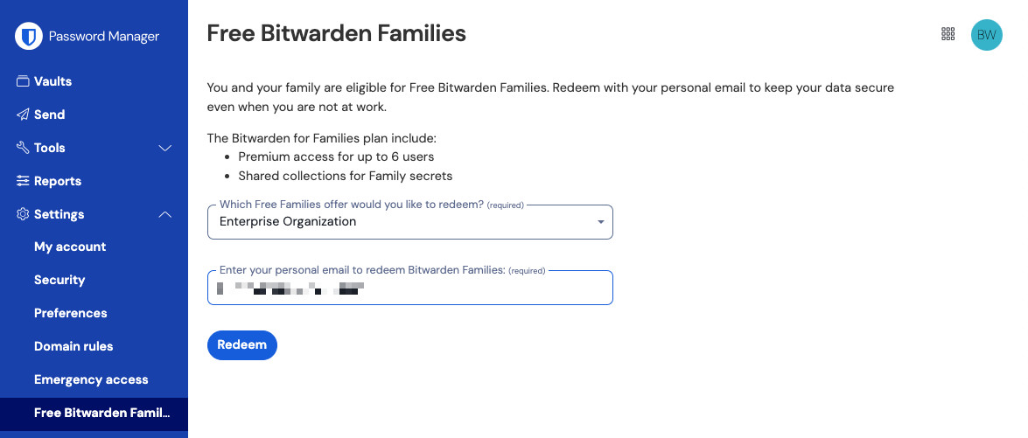Collapse the Settings section chevron
Viewport: 1028px width, 438px height.
164,214
